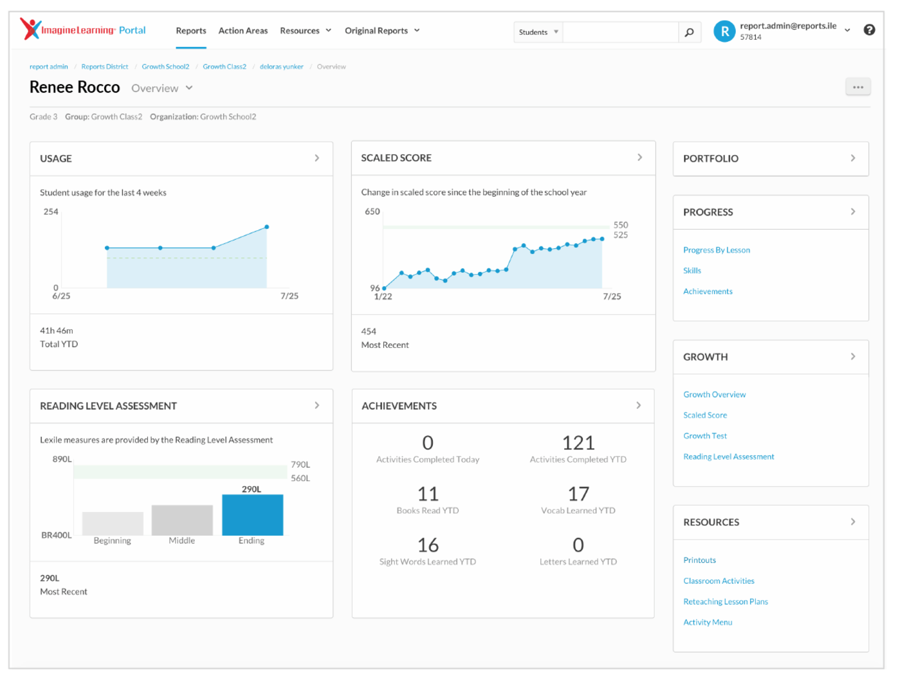The height and width of the screenshot is (683, 898).
Task: Click the search magnifier icon
Action: tap(689, 32)
